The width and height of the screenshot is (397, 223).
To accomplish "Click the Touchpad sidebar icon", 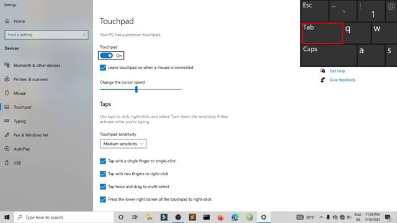I will pos(7,107).
